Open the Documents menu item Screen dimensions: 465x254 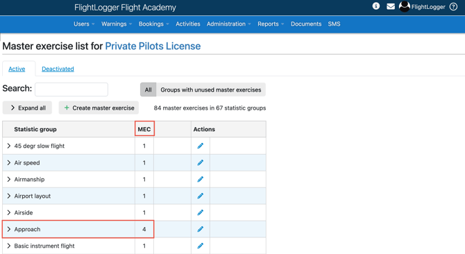tap(306, 24)
